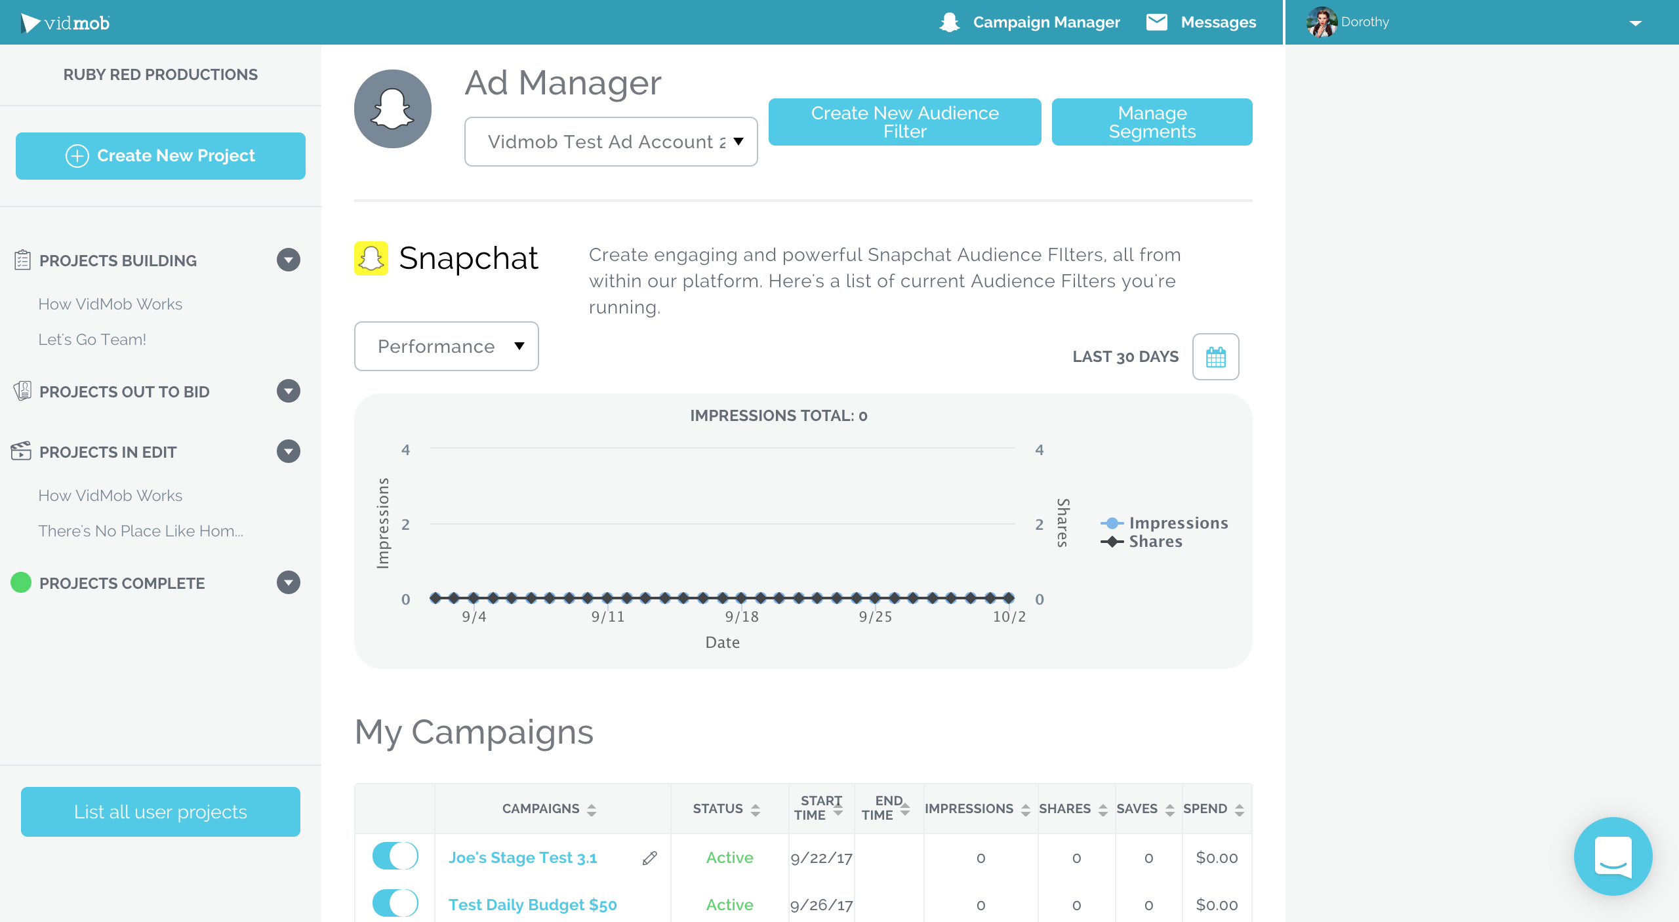
Task: Click Create New Audience Filter button
Action: (904, 122)
